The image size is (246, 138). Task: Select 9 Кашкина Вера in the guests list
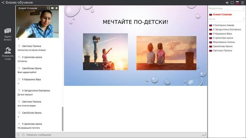point(222,34)
